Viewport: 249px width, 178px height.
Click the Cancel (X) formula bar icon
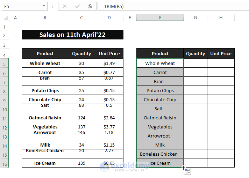65,6
